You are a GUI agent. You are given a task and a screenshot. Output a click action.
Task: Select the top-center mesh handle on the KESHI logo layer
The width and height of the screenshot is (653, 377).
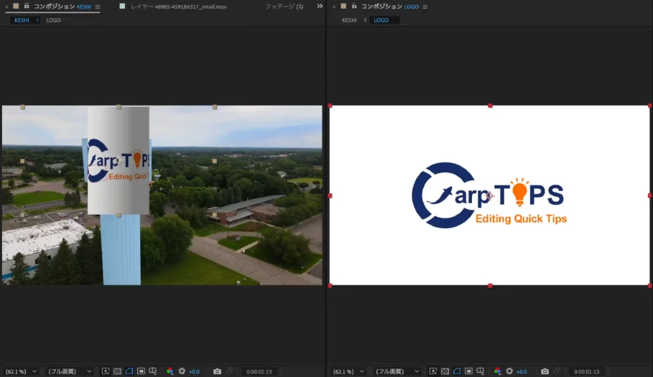[x=119, y=108]
